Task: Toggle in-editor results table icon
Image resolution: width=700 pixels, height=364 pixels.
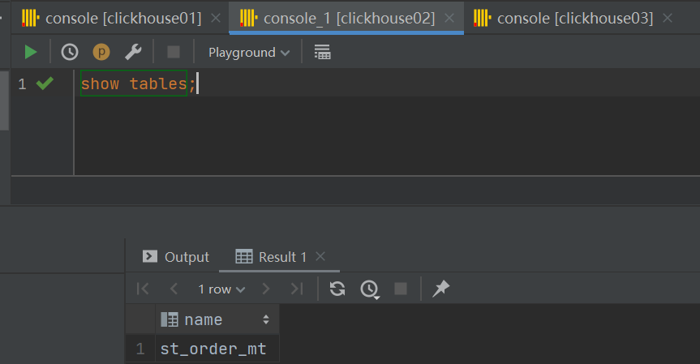Action: pos(322,52)
